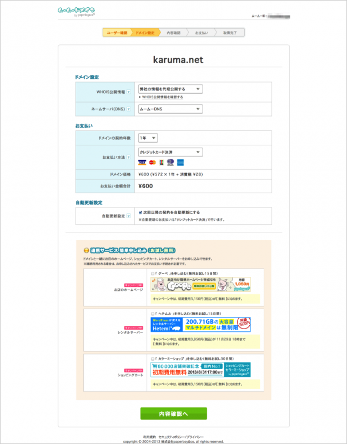The height and width of the screenshot is (444, 347).
Task: Check the グーペ を申し込む checkbox
Action: point(152,274)
